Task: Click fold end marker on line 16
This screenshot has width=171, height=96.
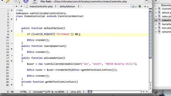Action: coord(12,55)
